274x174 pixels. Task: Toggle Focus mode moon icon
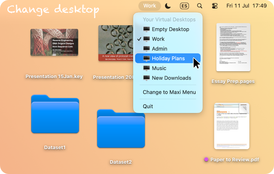[168, 6]
